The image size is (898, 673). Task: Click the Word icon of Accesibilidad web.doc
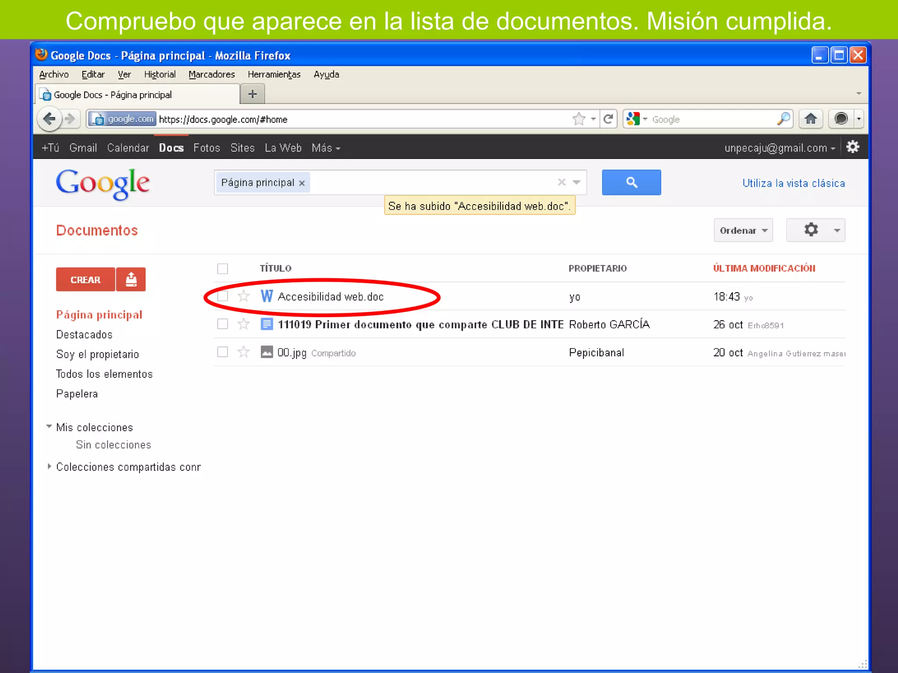point(267,296)
